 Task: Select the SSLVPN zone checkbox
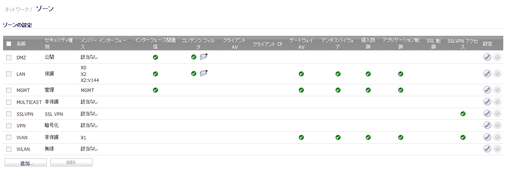pos(9,114)
